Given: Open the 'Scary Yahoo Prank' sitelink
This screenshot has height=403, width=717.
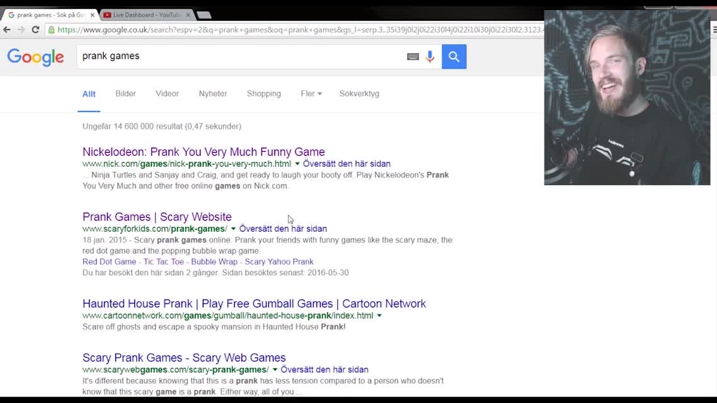Looking at the screenshot, I should (279, 262).
